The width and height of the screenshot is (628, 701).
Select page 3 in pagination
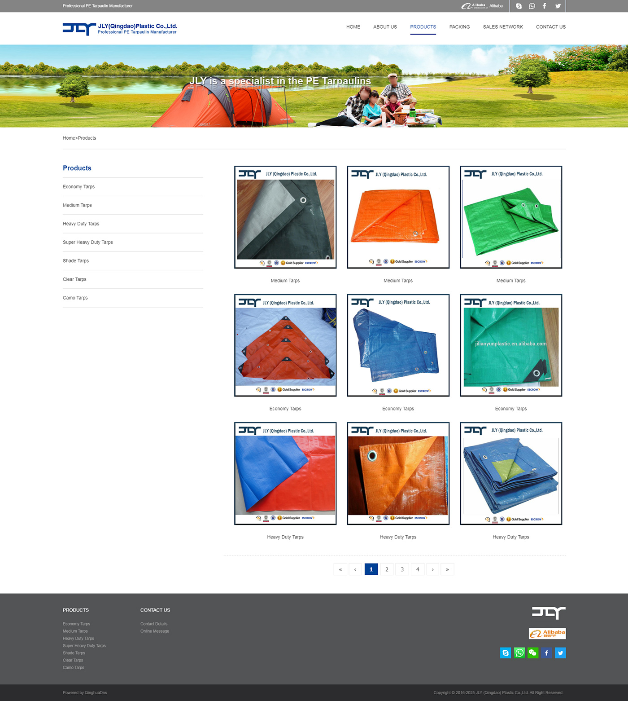pos(402,569)
